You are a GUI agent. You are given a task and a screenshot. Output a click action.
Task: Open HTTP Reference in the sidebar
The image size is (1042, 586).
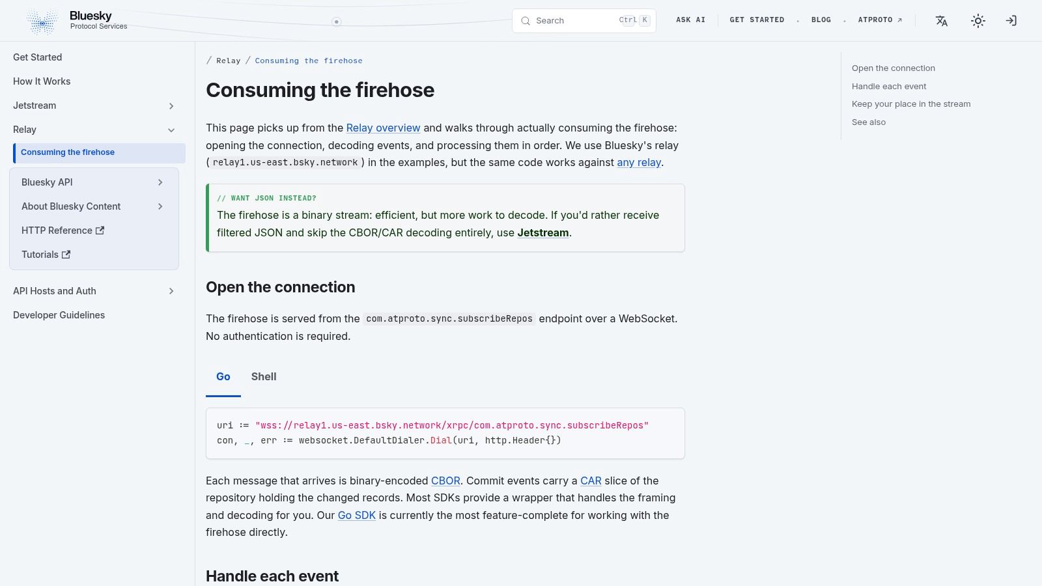pos(57,230)
